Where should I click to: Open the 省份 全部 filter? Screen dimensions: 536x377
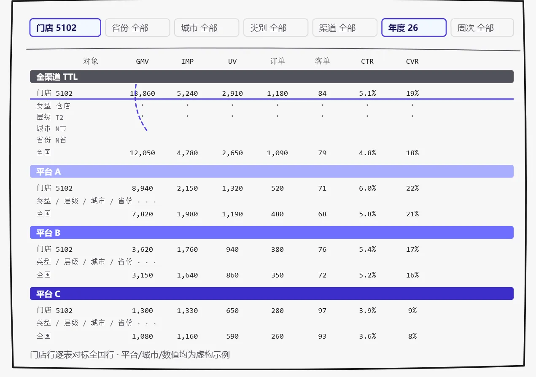point(137,28)
